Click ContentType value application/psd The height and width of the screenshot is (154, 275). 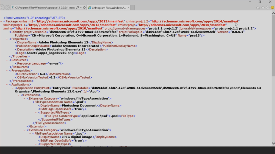[94, 116]
